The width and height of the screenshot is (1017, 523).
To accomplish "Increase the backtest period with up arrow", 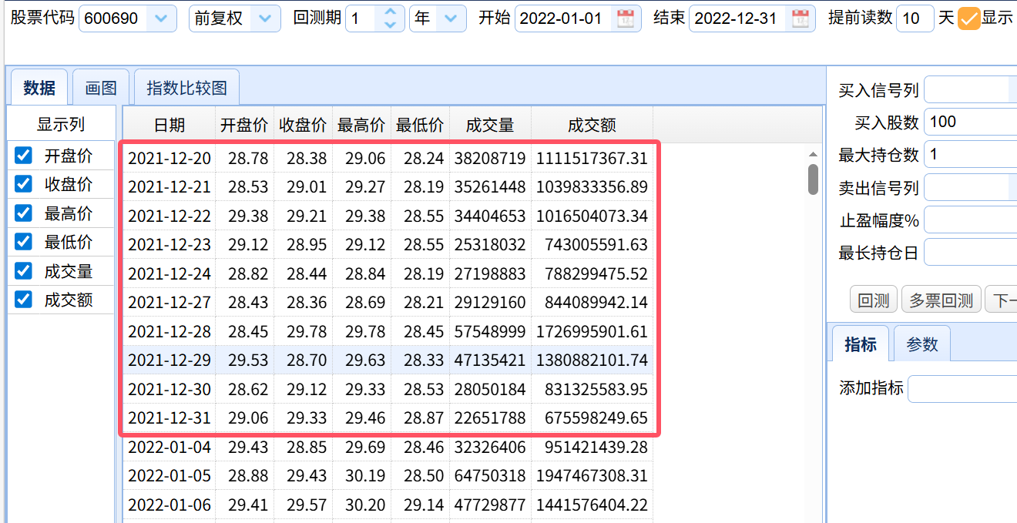I will (x=391, y=12).
